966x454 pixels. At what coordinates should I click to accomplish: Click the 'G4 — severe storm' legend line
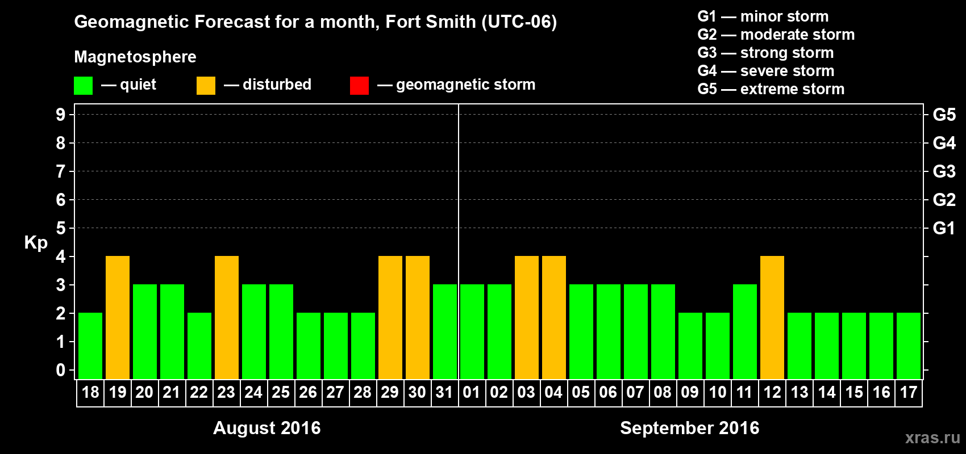point(766,71)
